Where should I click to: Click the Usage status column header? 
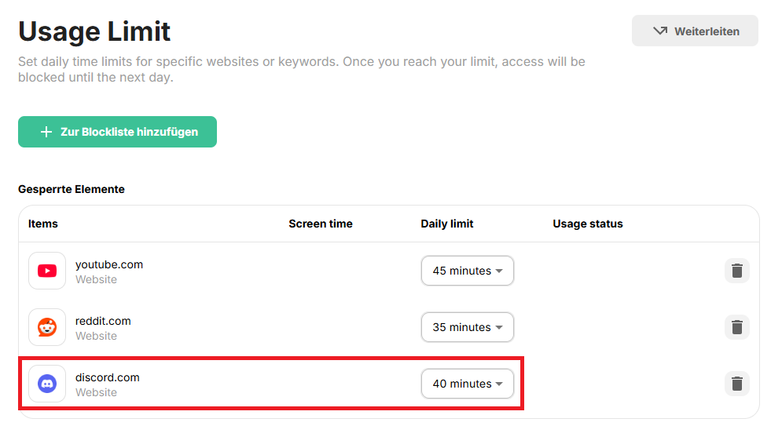coord(587,224)
